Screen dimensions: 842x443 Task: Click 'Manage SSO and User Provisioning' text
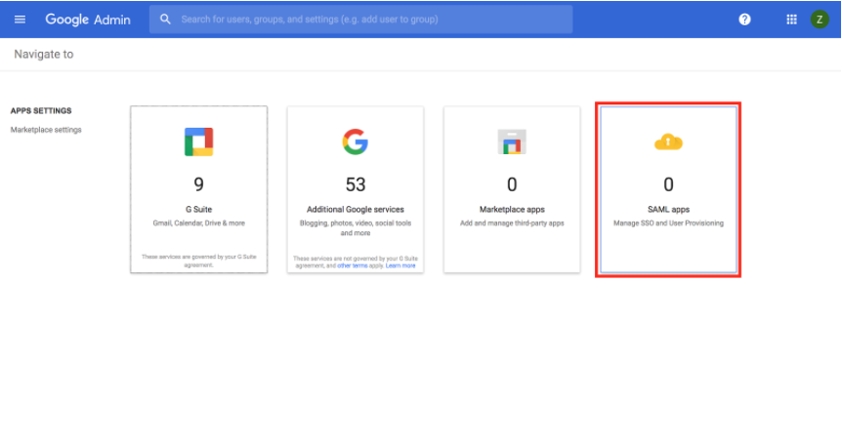click(668, 223)
